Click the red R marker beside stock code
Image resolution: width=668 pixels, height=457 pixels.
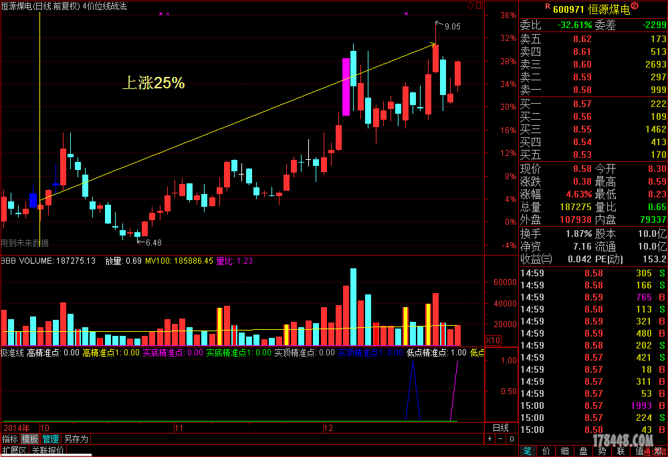tap(548, 7)
